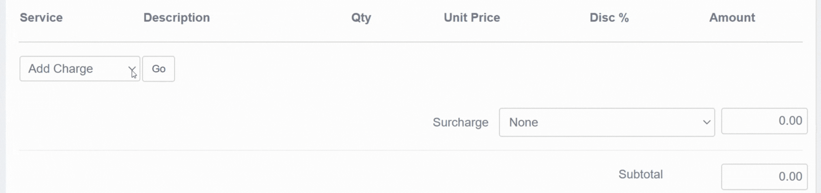Click the Go button
This screenshot has height=193, width=821.
158,69
